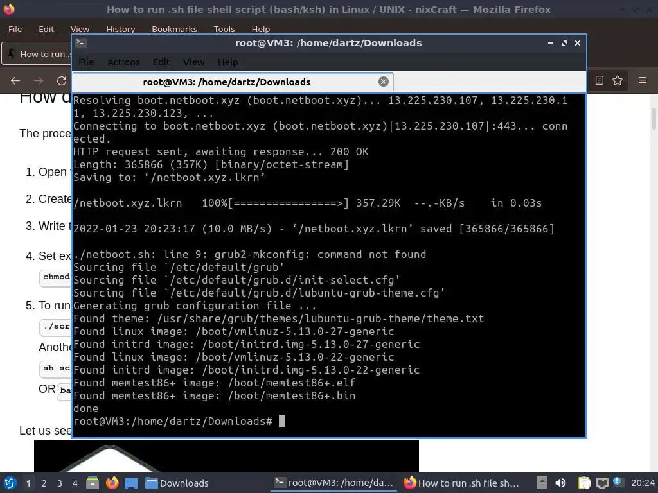Click 'Found memtest86+ image: /boot/memtest86+.bin' line
The image size is (658, 493).
click(x=215, y=395)
